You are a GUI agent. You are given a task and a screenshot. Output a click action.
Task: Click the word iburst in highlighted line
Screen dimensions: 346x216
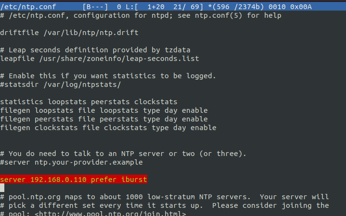click(134, 180)
